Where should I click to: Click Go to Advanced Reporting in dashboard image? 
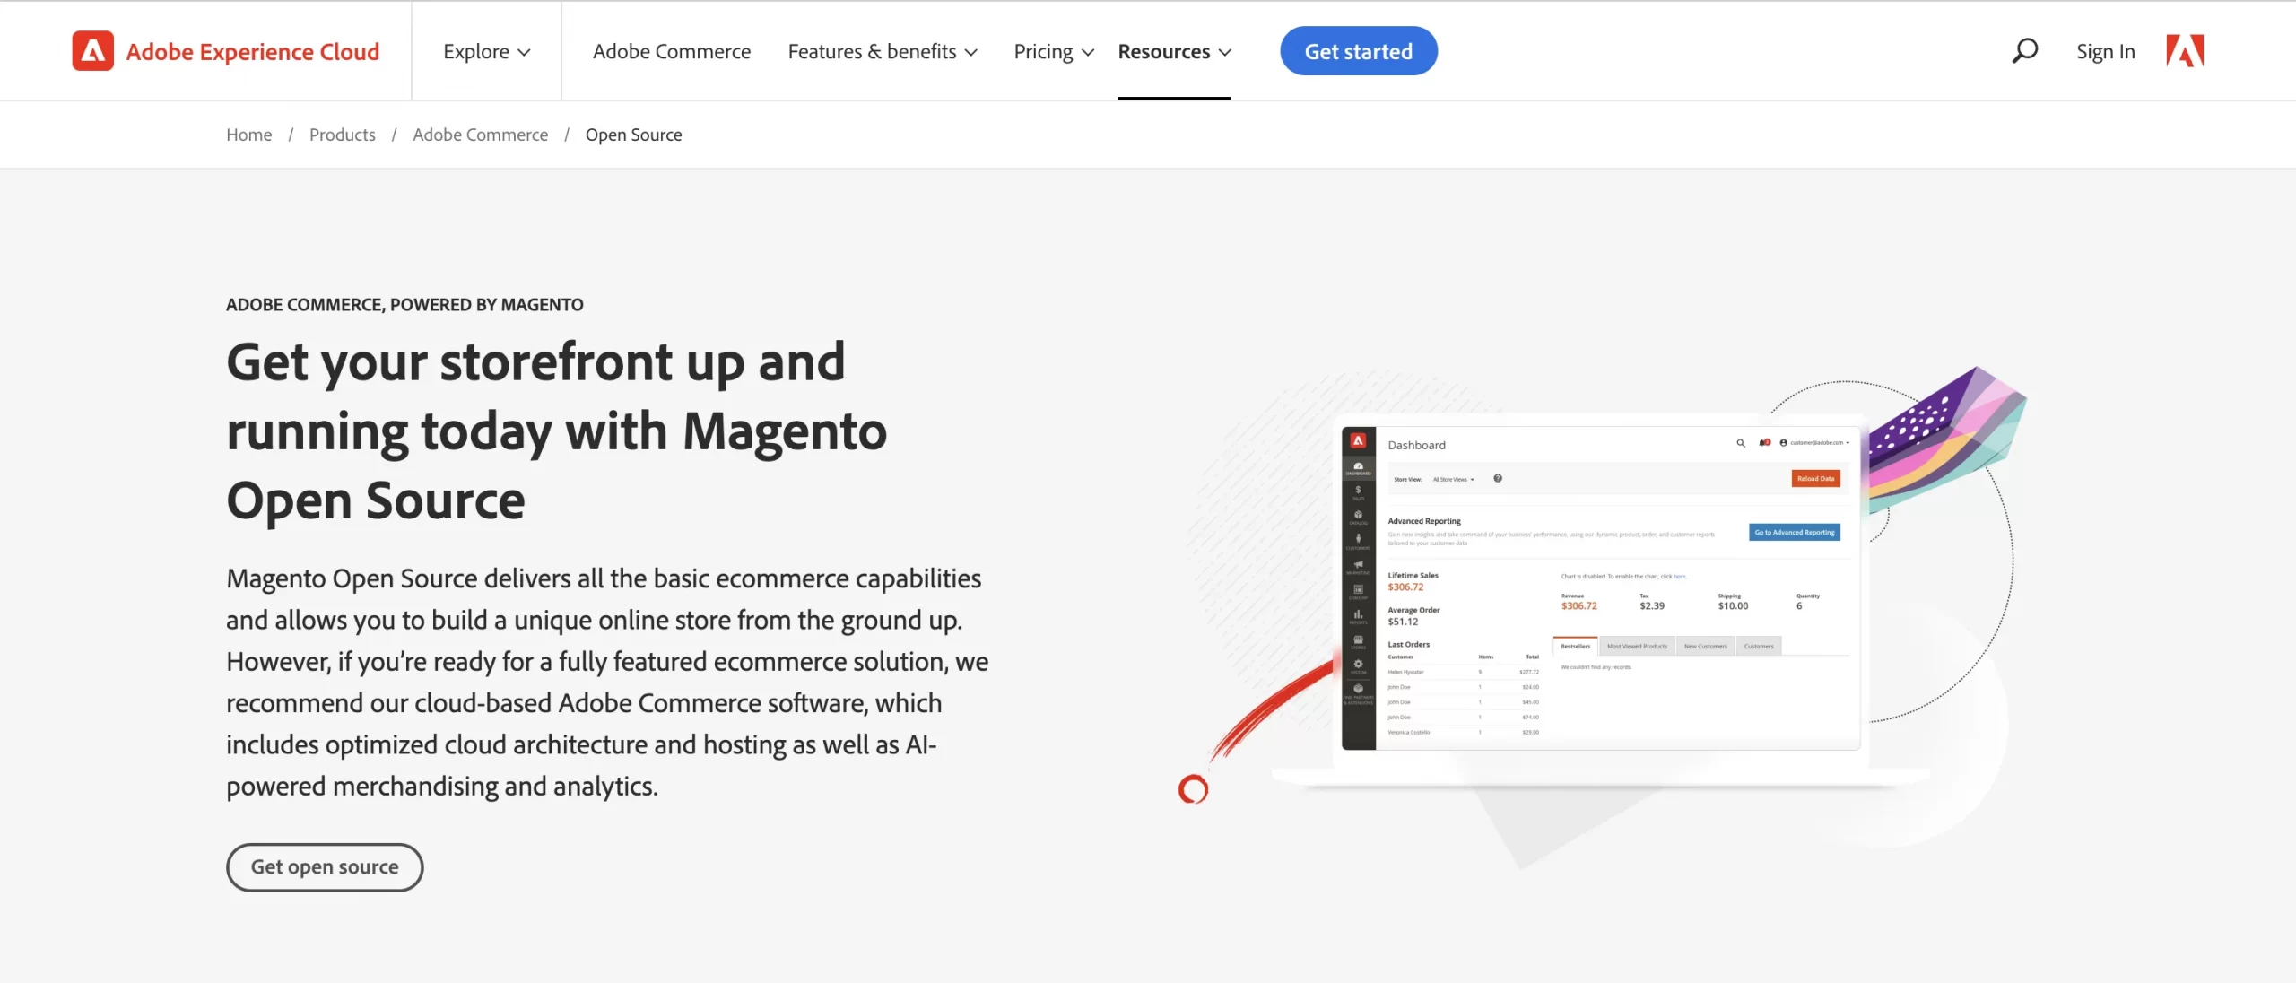(1794, 532)
